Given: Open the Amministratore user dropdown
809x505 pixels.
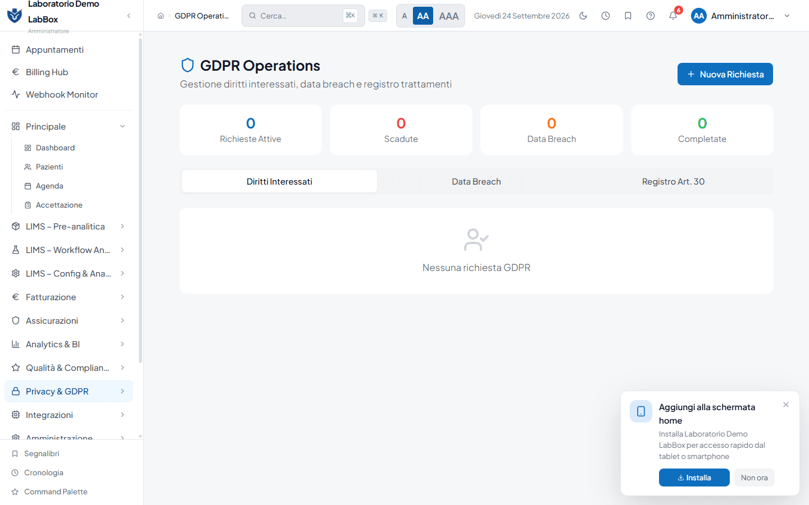Looking at the screenshot, I should point(741,16).
